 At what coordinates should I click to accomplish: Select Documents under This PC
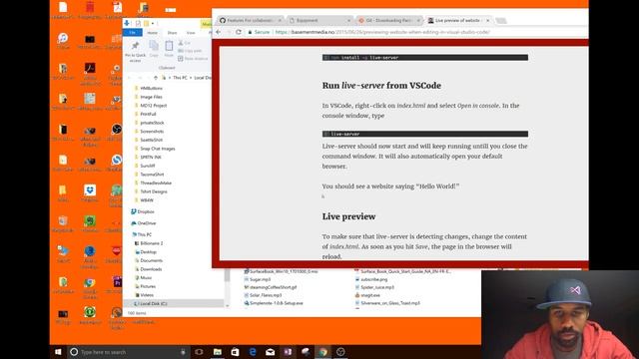[151, 260]
